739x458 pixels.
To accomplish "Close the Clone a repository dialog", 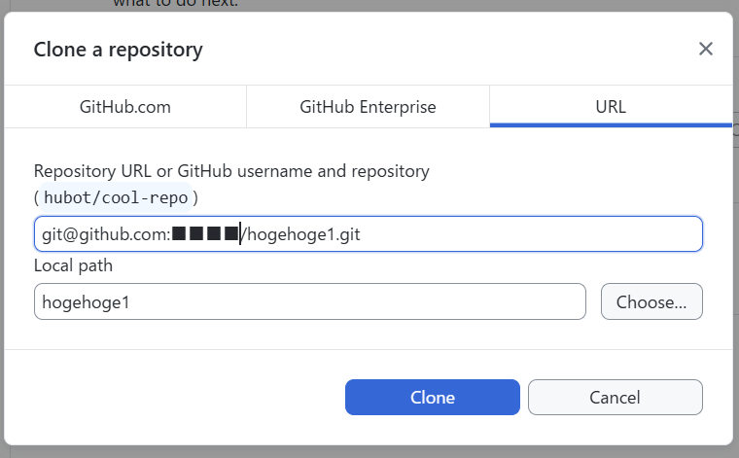I will pyautogui.click(x=706, y=49).
